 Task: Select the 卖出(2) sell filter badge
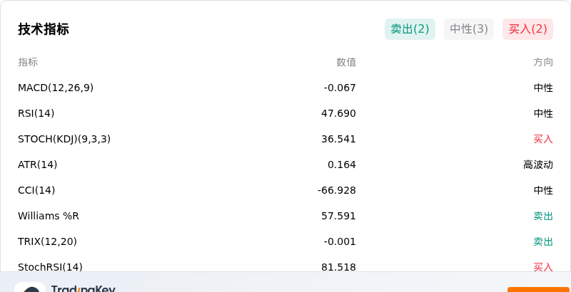[410, 29]
